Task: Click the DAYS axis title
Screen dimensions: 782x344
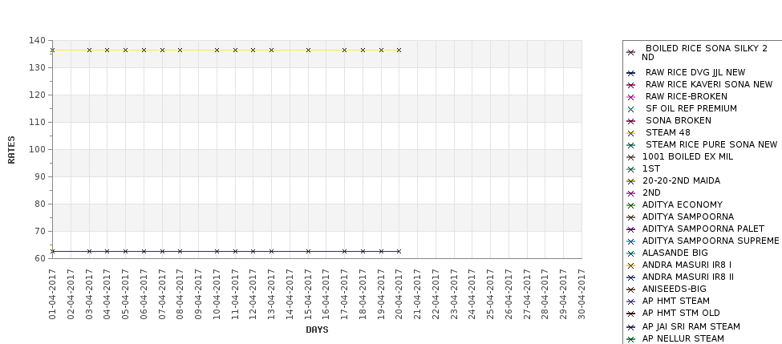Action: pos(317,330)
